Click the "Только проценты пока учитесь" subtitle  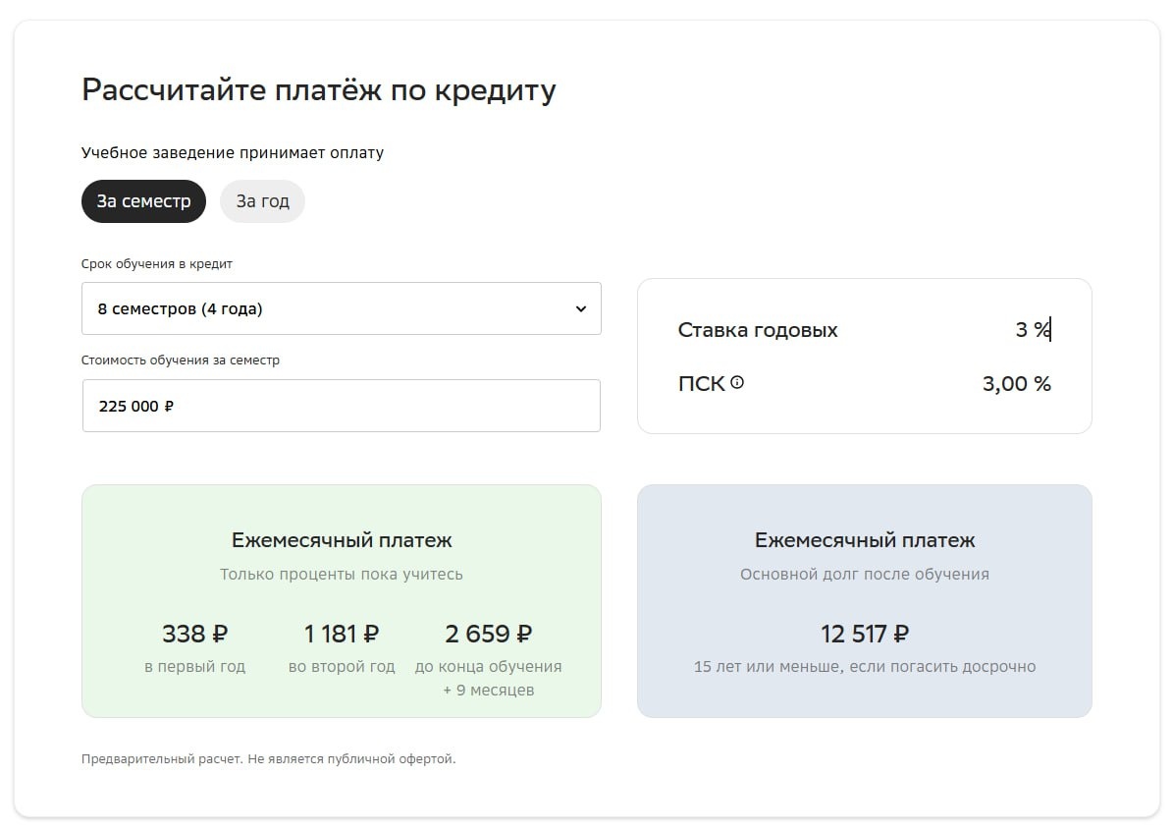pyautogui.click(x=342, y=575)
